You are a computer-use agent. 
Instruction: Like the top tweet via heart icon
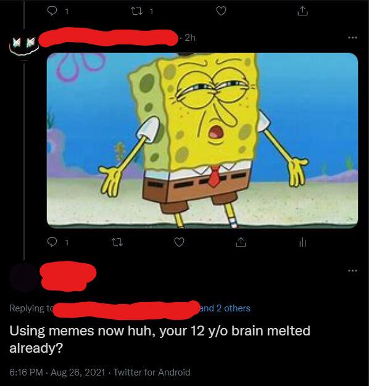[x=221, y=11]
